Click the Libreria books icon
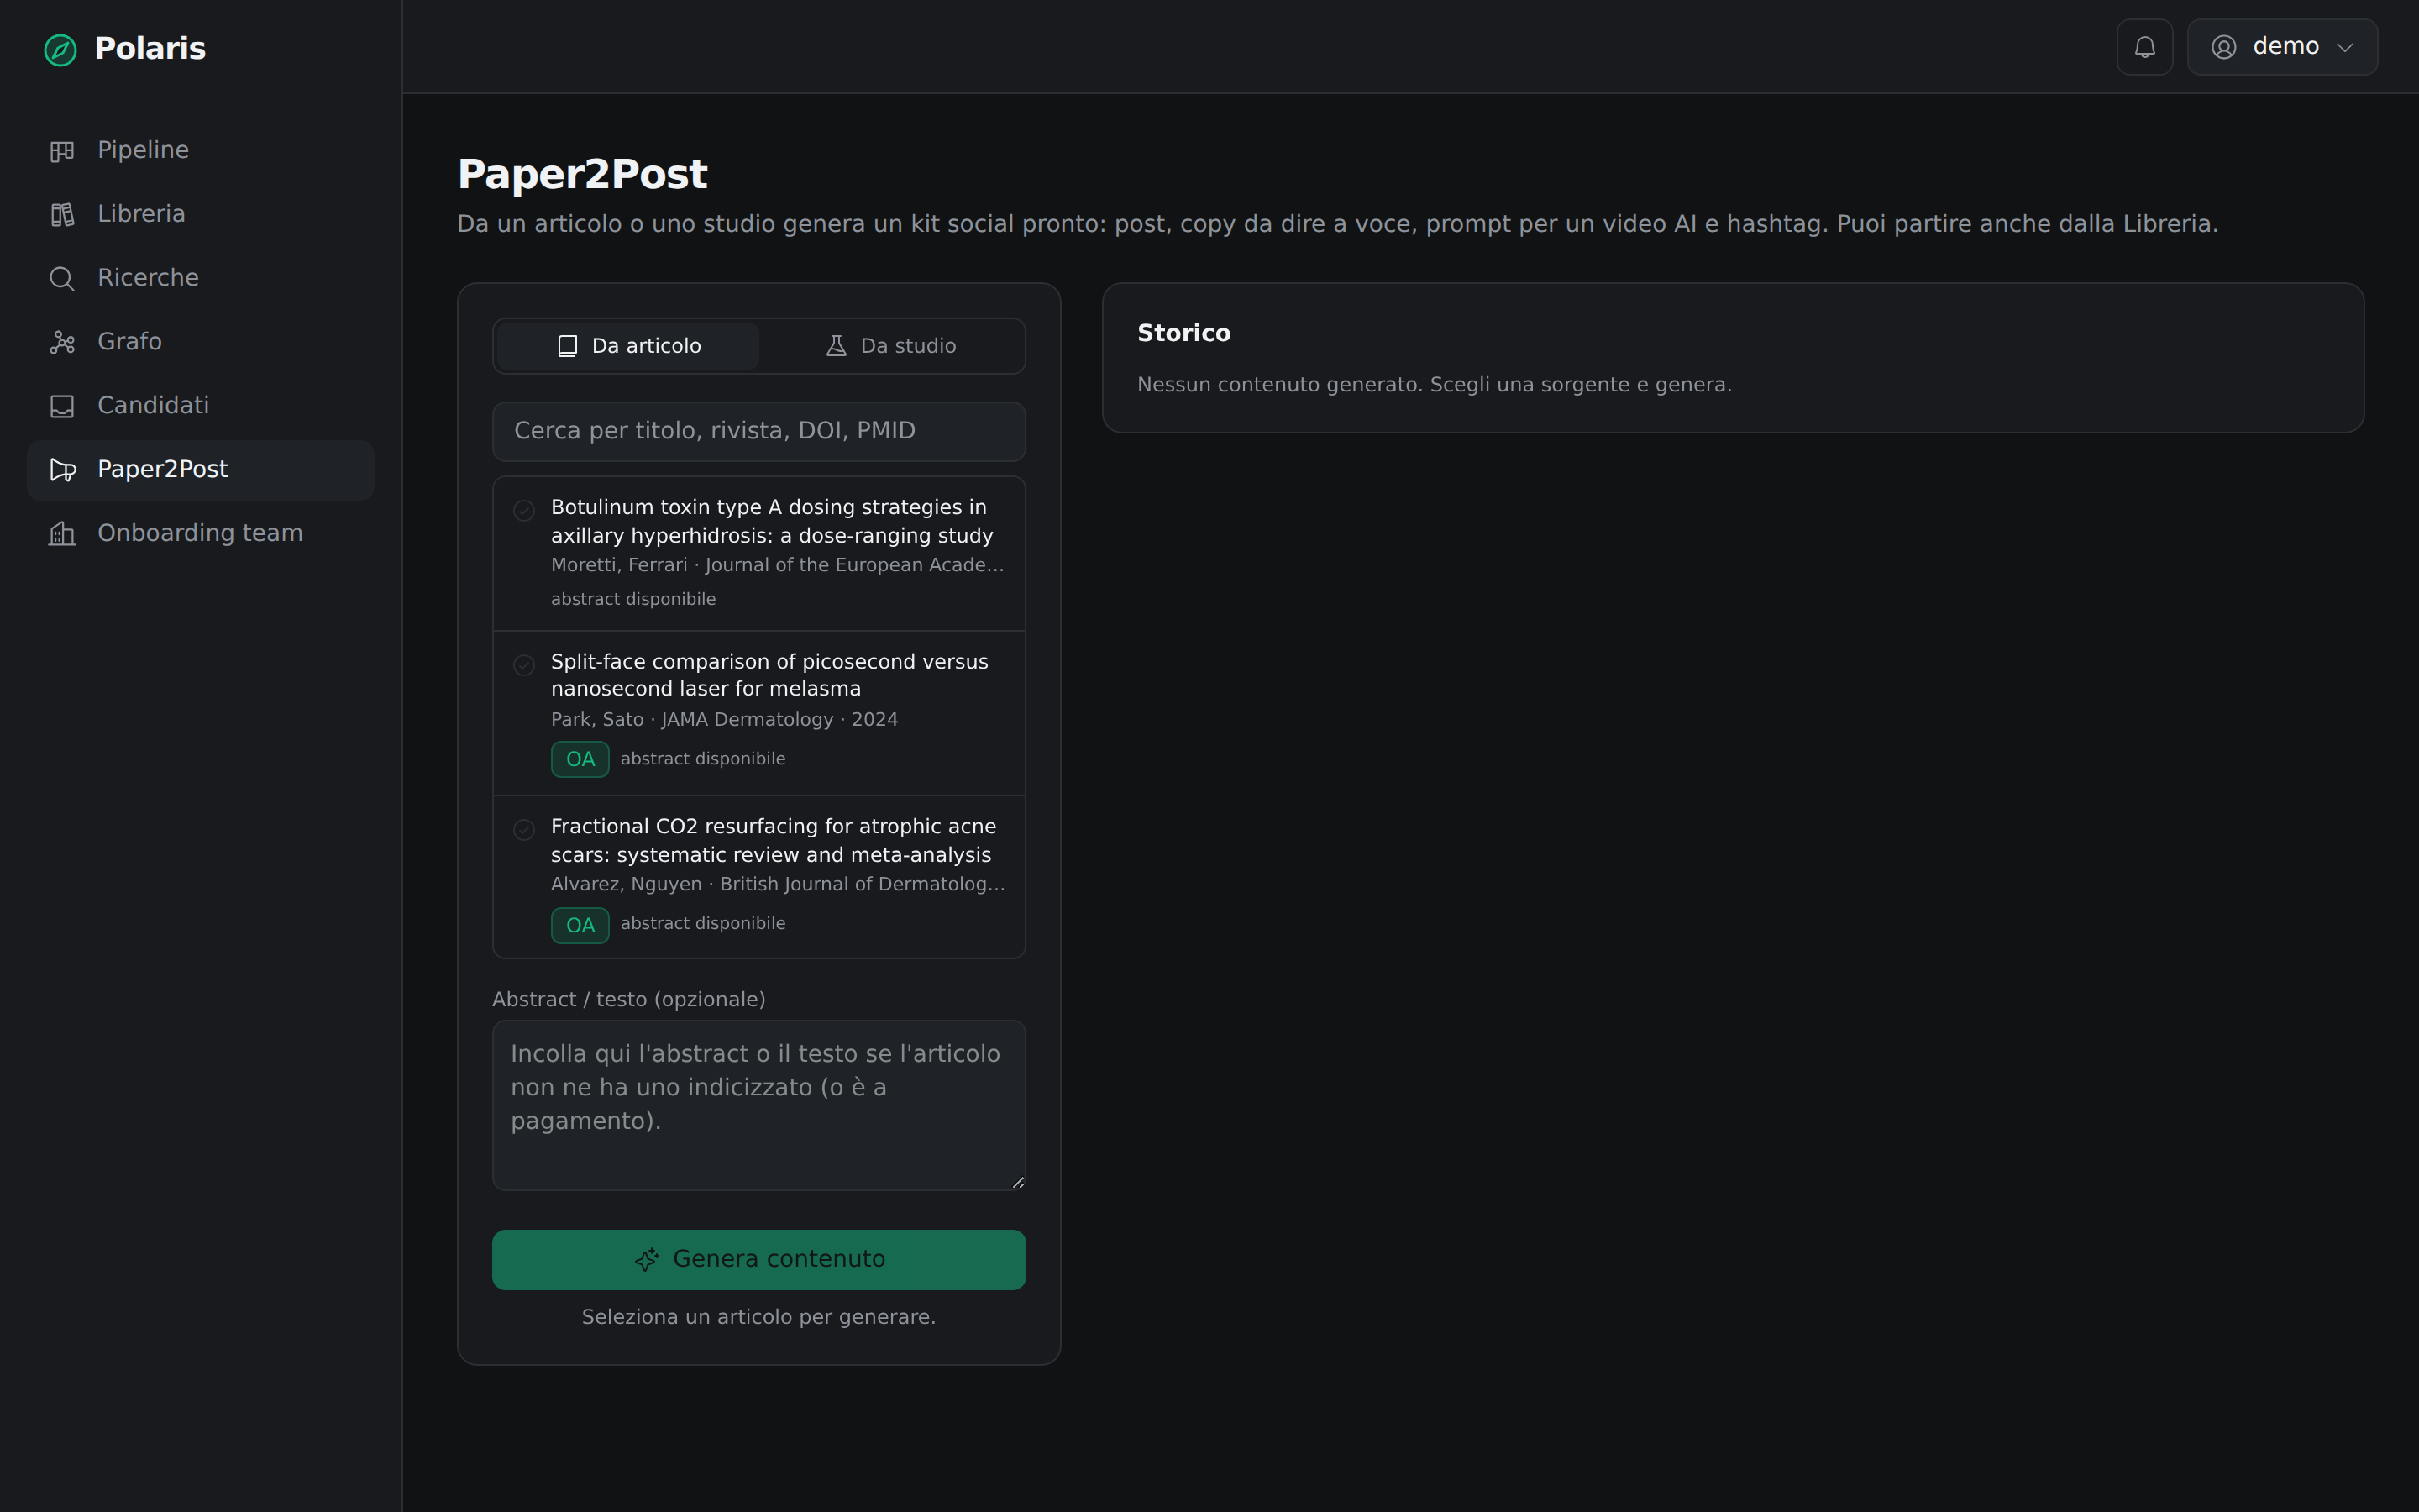The width and height of the screenshot is (2419, 1512). pyautogui.click(x=62, y=215)
